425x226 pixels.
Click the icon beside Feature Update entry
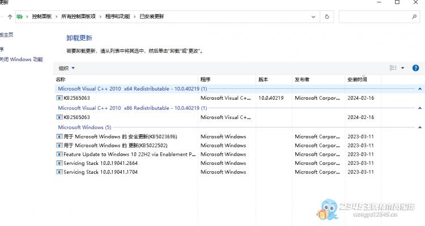59,155
